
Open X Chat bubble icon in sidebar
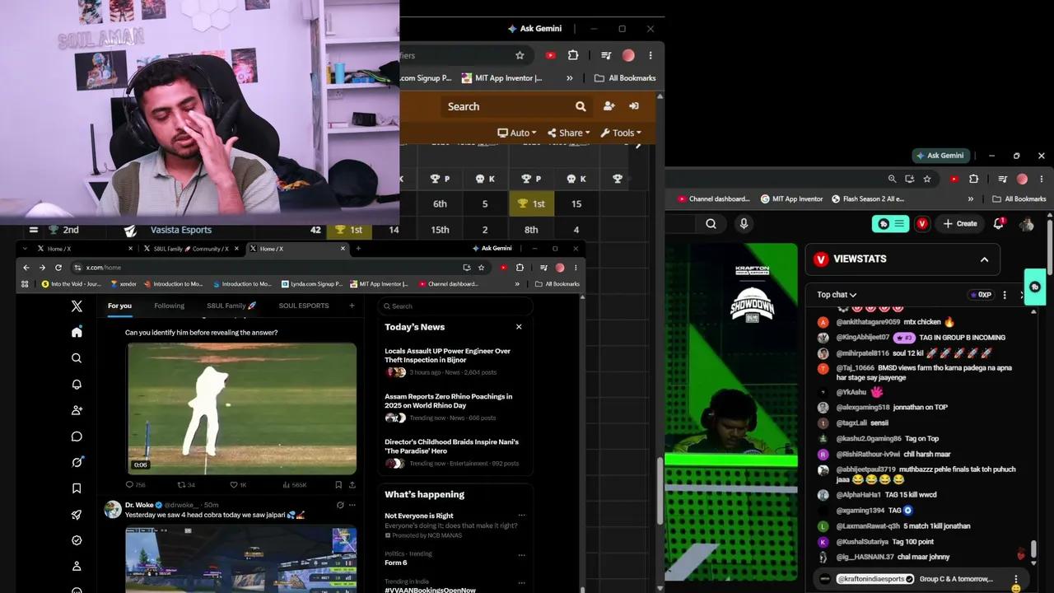(77, 437)
